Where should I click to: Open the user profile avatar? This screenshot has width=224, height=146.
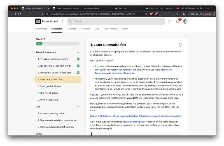click(185, 21)
